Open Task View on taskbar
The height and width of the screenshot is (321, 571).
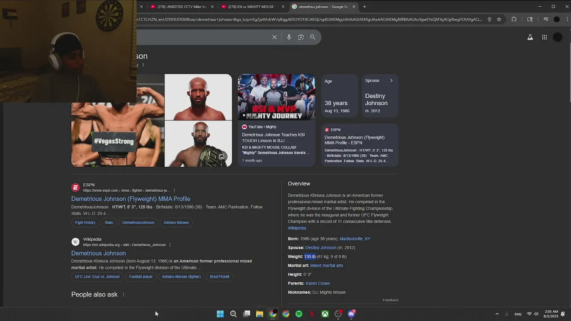(247, 314)
